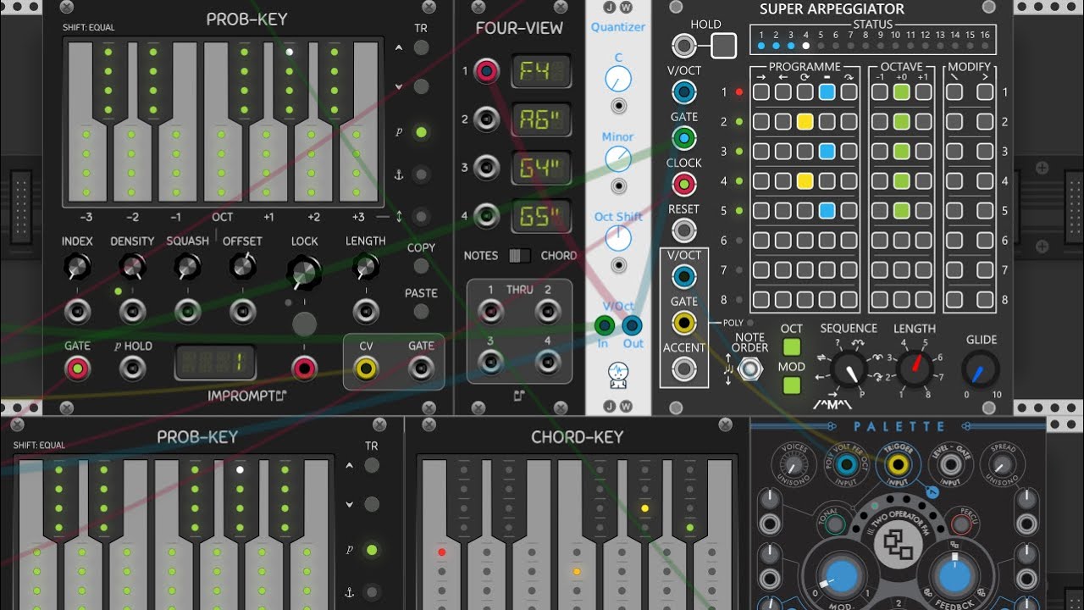Screen dimensions: 1084x610
Task: Click FOUR-VIEW THRU jack 4
Action: click(548, 363)
